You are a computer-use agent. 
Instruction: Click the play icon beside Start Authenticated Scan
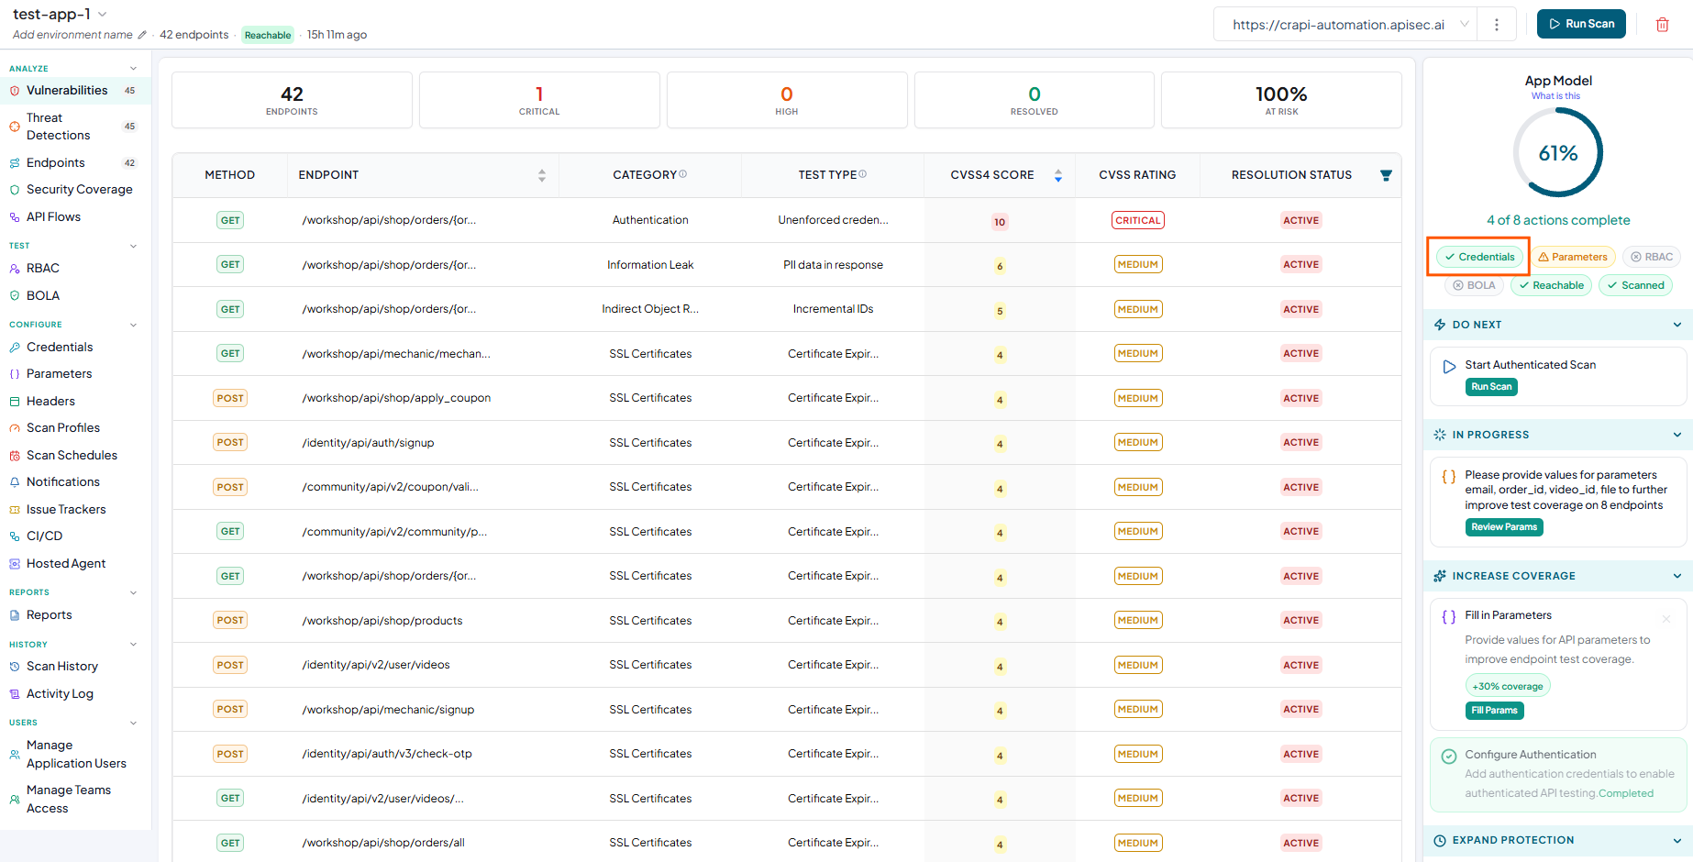(x=1449, y=367)
